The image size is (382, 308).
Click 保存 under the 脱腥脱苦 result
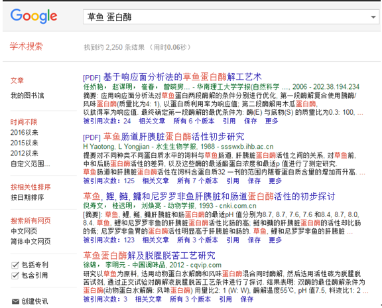click(247, 299)
